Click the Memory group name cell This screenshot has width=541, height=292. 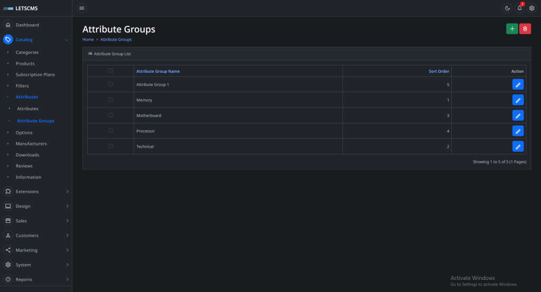(x=238, y=100)
